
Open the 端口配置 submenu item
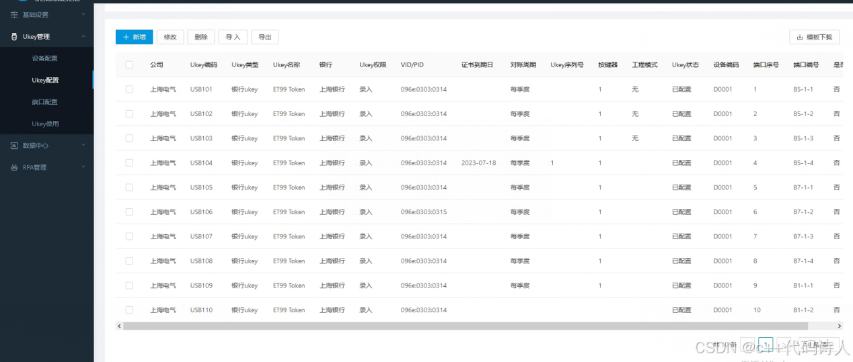(45, 102)
